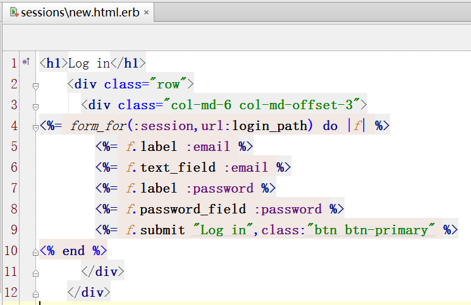
Task: Click the do keyword on line 4
Action: coord(330,126)
